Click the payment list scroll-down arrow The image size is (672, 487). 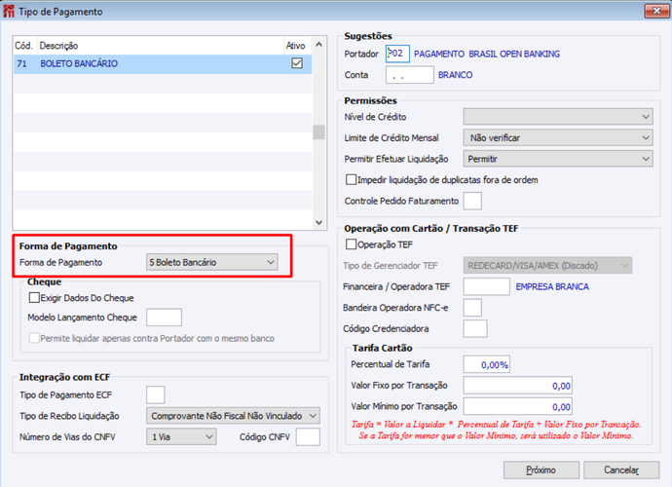point(318,222)
